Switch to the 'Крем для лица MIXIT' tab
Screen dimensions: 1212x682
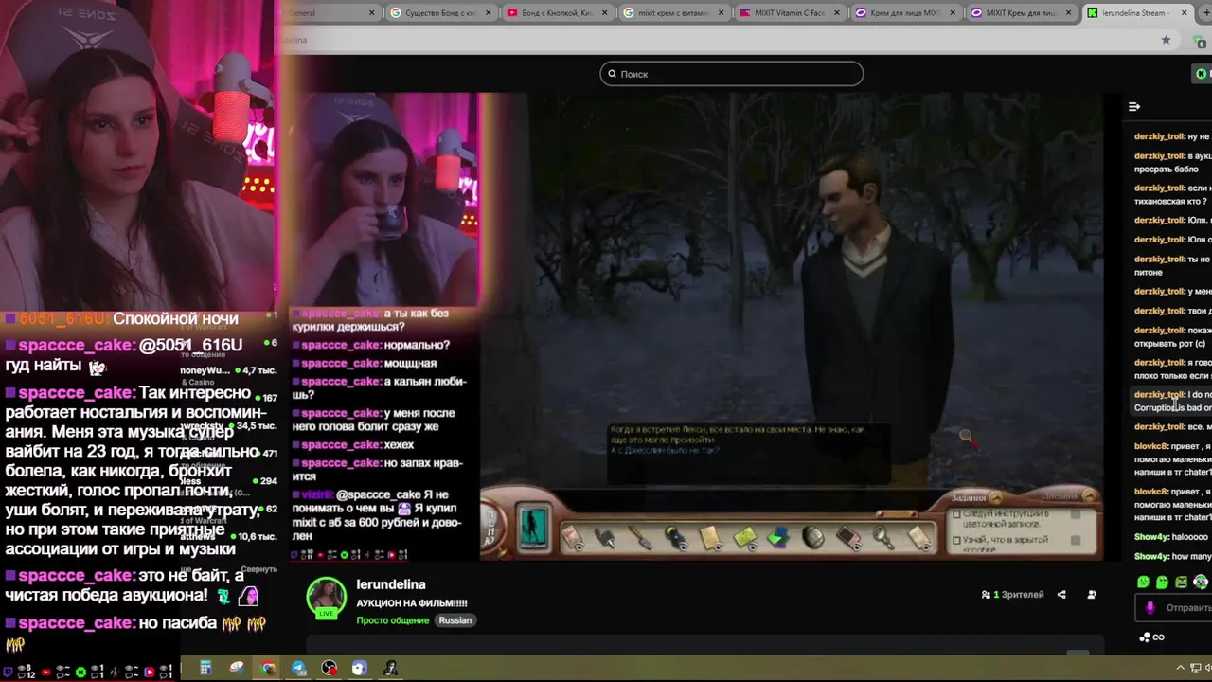[x=904, y=13]
